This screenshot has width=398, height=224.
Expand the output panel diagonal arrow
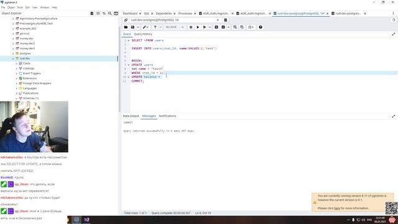point(394,116)
